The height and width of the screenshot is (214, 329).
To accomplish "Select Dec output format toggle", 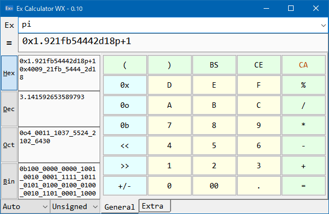I will tap(9, 109).
